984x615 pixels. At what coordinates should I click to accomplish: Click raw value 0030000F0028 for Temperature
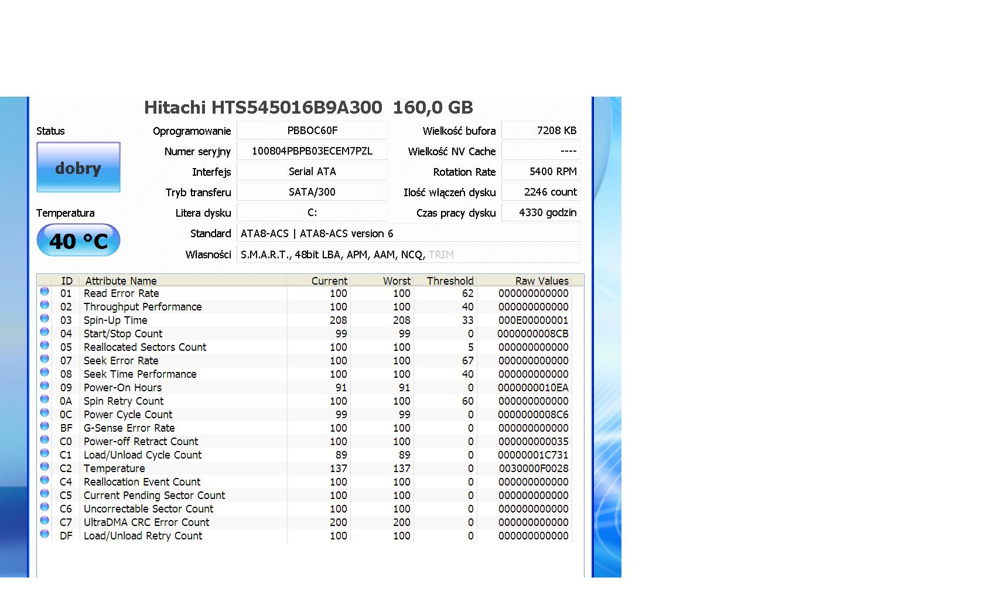(x=534, y=468)
